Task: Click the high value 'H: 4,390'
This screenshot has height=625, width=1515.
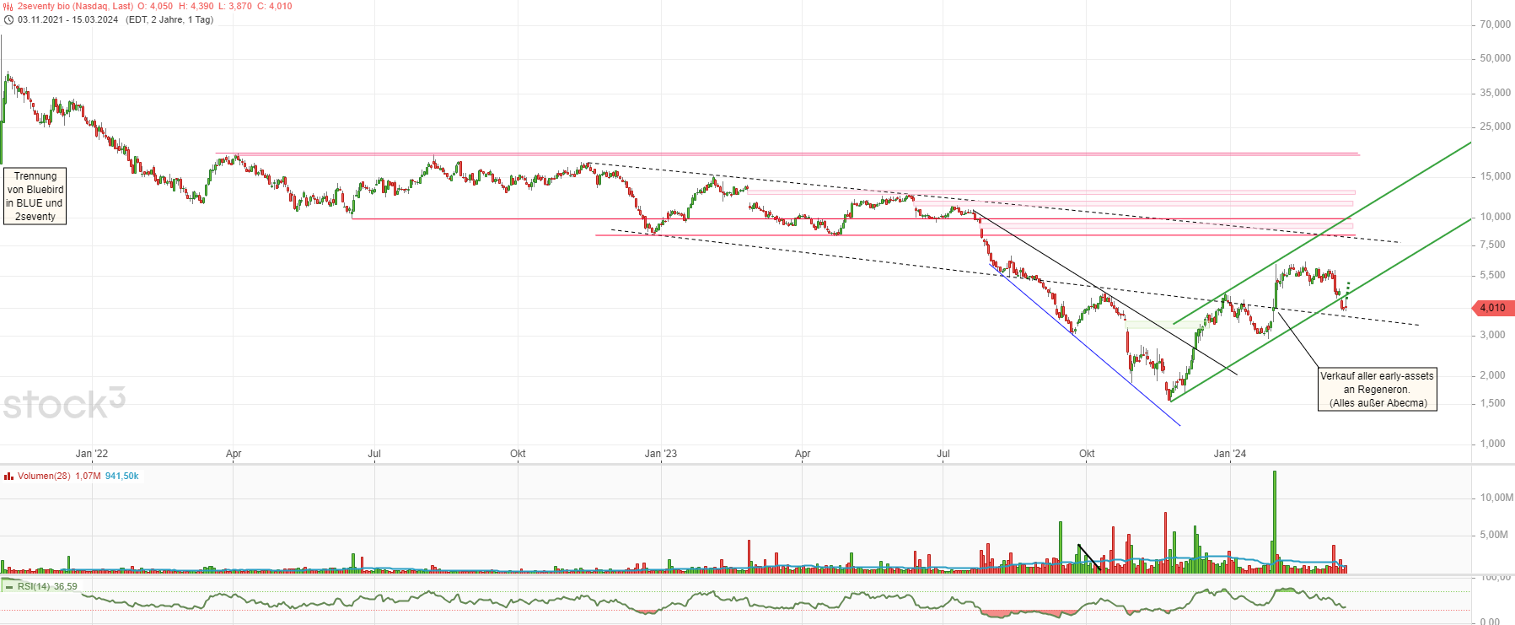Action: 196,6
